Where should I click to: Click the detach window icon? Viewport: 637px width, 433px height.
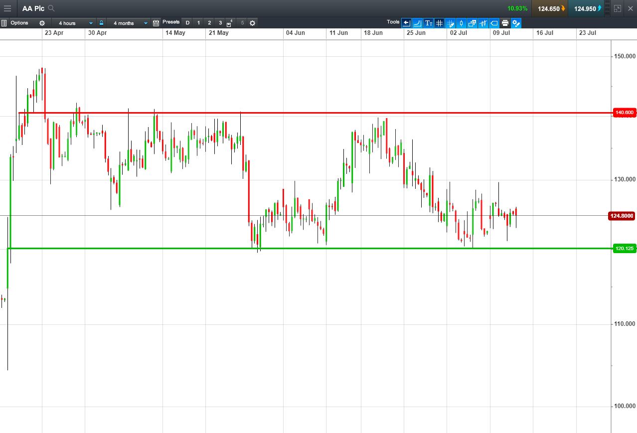(x=618, y=8)
